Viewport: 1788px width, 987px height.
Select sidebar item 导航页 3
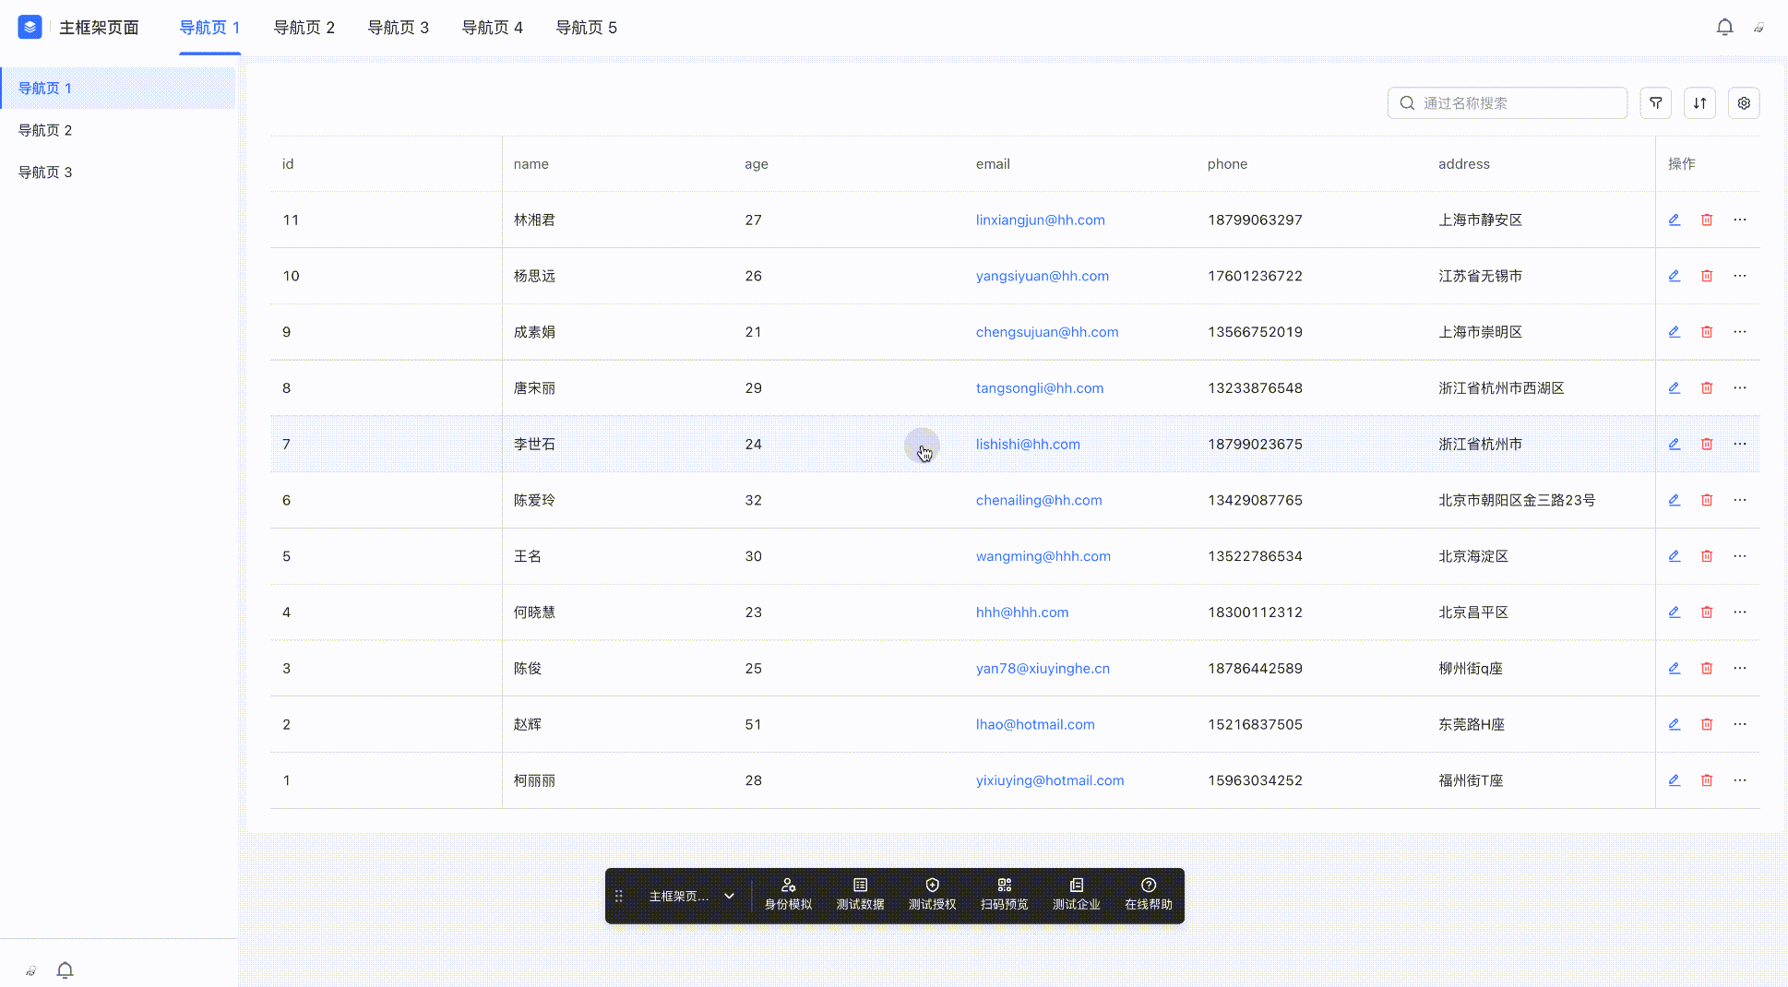pos(117,172)
